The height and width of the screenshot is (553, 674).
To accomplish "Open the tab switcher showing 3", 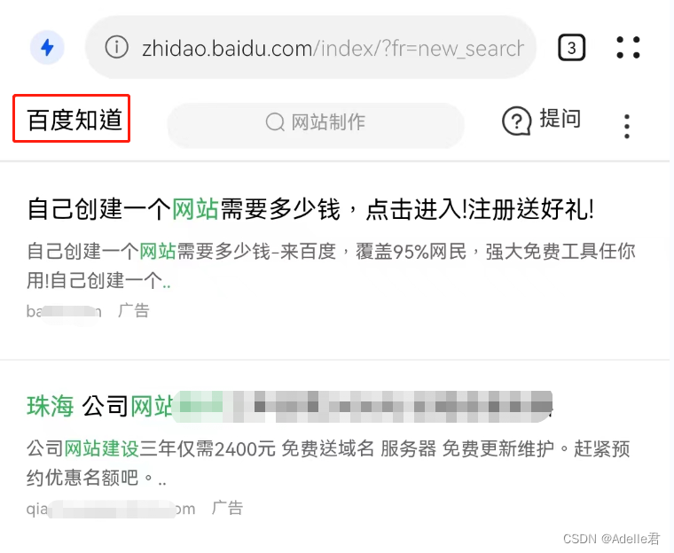I will coord(571,47).
